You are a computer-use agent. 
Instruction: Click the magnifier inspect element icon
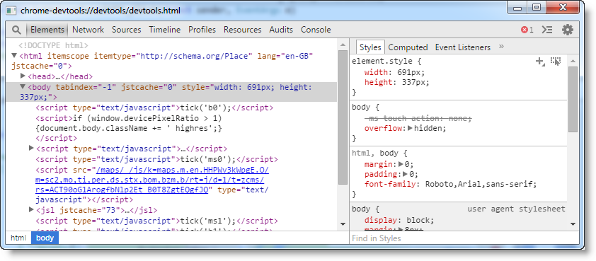click(16, 30)
